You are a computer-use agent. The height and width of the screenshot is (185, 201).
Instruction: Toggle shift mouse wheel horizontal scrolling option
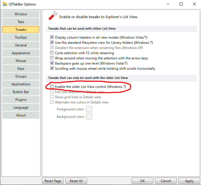(52, 68)
